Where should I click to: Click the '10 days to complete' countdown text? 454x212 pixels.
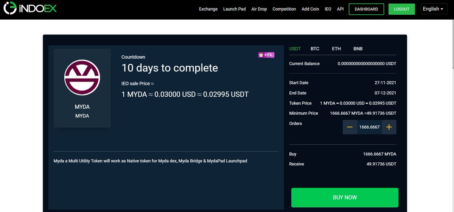169,68
